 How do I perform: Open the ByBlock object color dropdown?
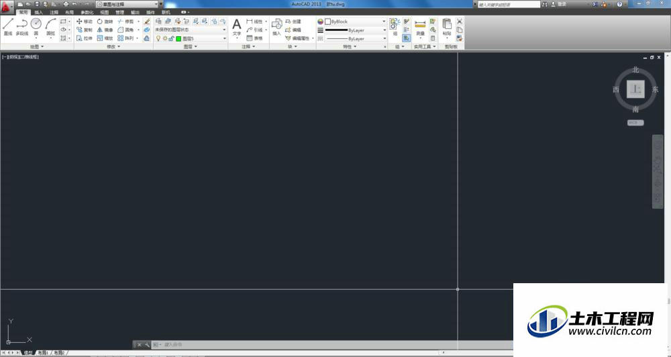pyautogui.click(x=355, y=21)
